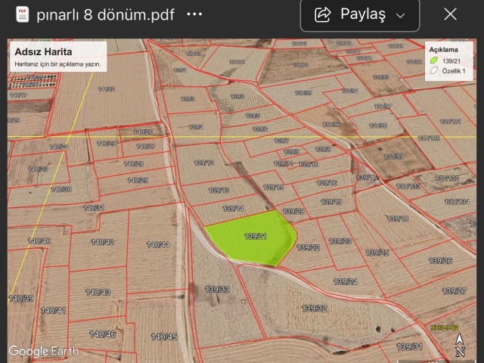Click parcel label 139/27
484x363 pixels.
coord(454,290)
